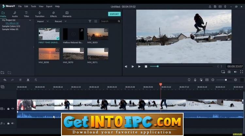Play the preview video
245x136 pixels.
(139, 66)
